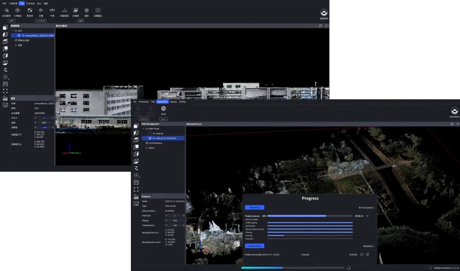Open the File menu in the English window
460x271 pixels.
[x=135, y=101]
